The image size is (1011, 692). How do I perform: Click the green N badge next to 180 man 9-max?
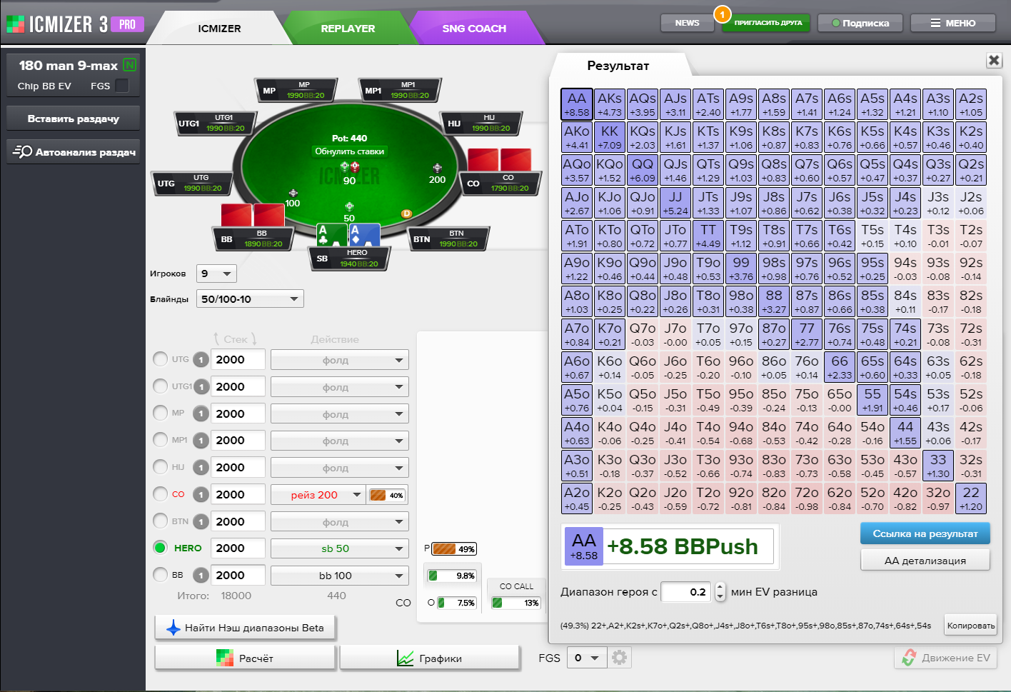click(129, 65)
